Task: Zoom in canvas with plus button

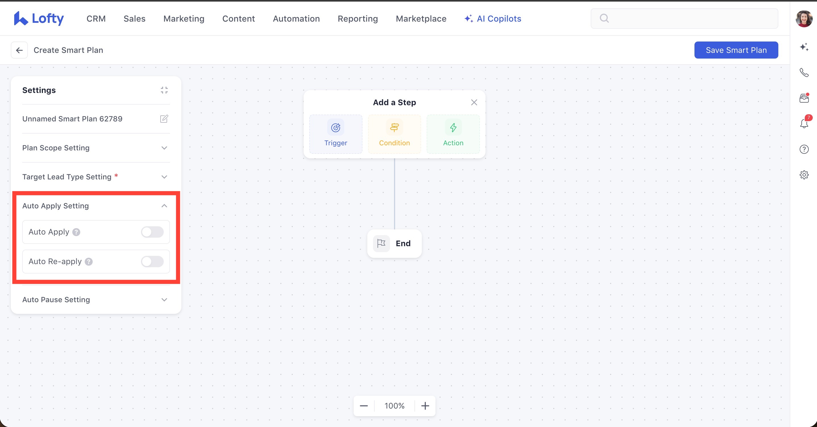Action: 425,406
